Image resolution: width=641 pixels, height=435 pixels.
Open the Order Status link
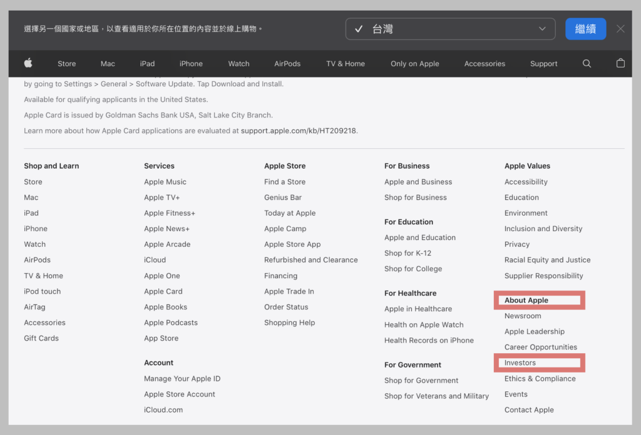click(x=286, y=307)
